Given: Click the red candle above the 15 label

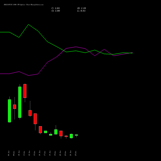Looking at the screenshot, I should pyautogui.click(x=35, y=119).
